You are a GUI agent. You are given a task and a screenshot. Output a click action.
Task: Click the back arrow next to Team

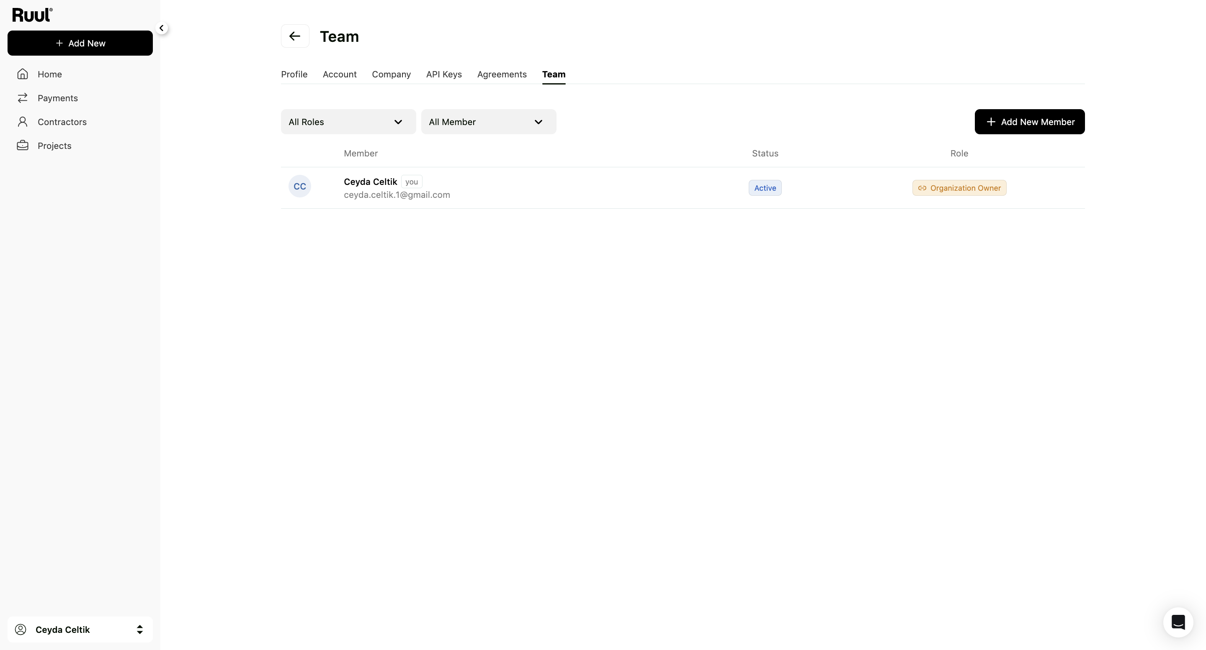[295, 36]
